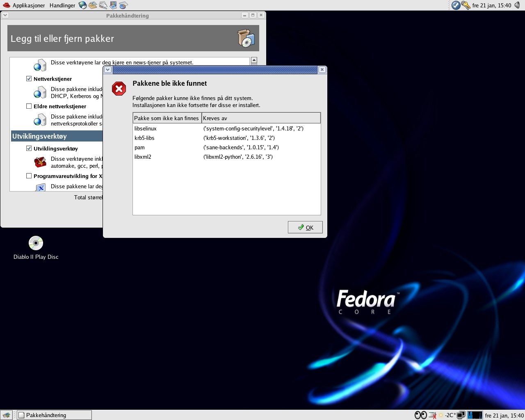525x420 pixels.
Task: Launch the web browser globe icon
Action: coord(83,5)
